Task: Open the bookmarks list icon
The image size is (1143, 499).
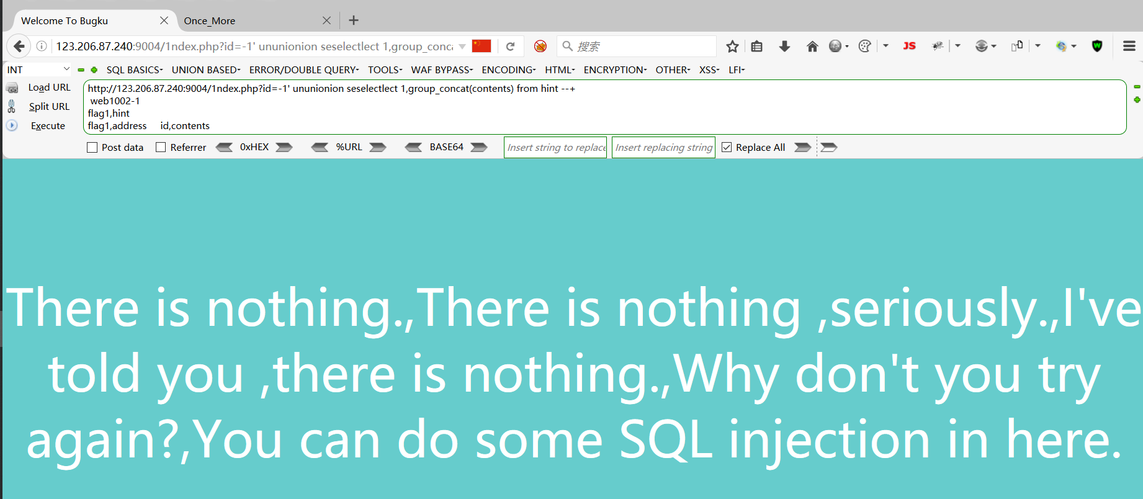Action: click(756, 47)
